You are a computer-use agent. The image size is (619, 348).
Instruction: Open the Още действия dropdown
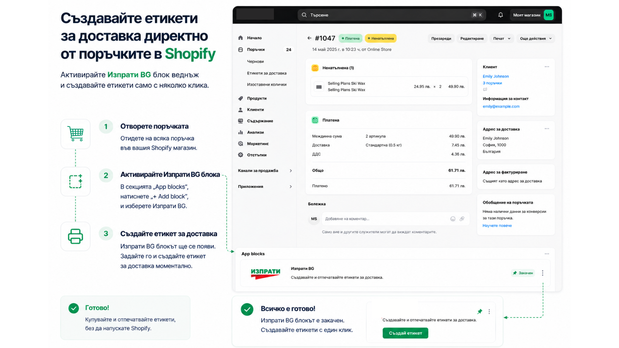coord(536,39)
